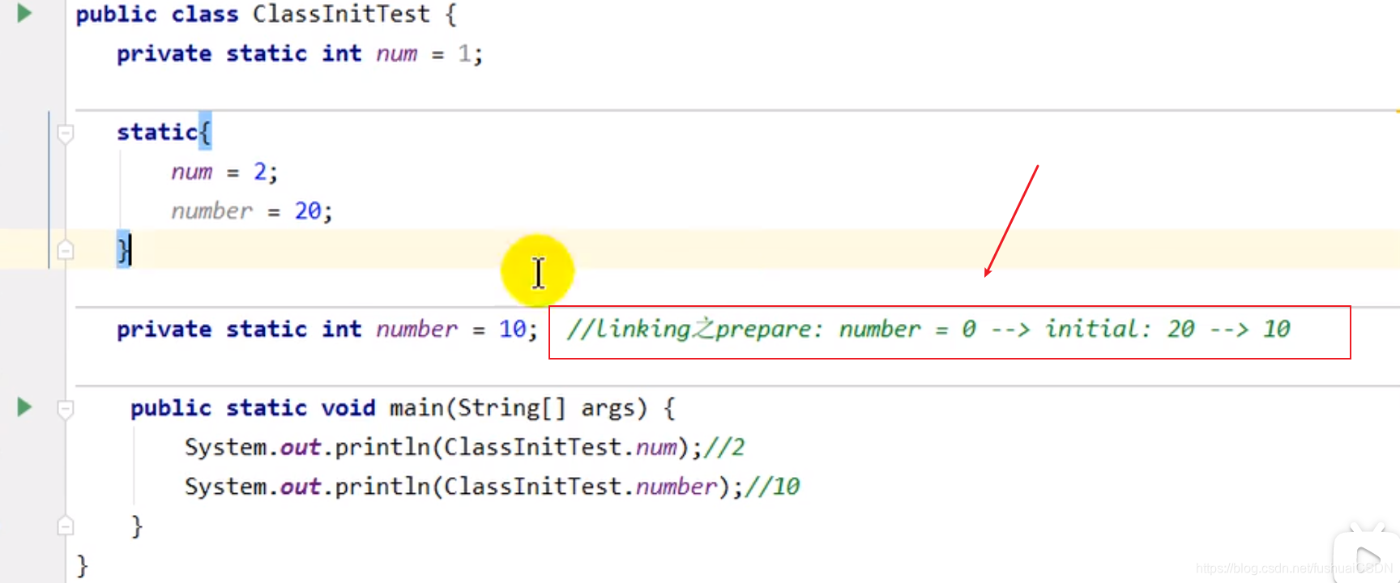Click the closing brace of main method

(137, 526)
